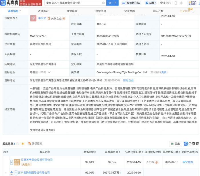Image resolution: width=200 pixels, height=176 pixels.
Task: Collapse the 江苏苏宁商业投资 shareholder row
Action: pyautogui.click(x=11, y=162)
